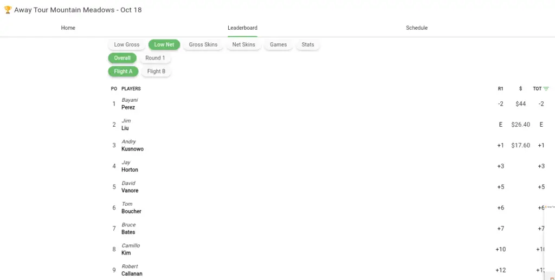Switch to the Schedule tab
Screen dimensions: 555x280
(x=416, y=28)
